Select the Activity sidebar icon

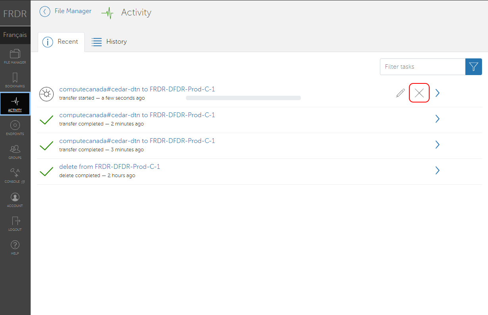[15, 104]
